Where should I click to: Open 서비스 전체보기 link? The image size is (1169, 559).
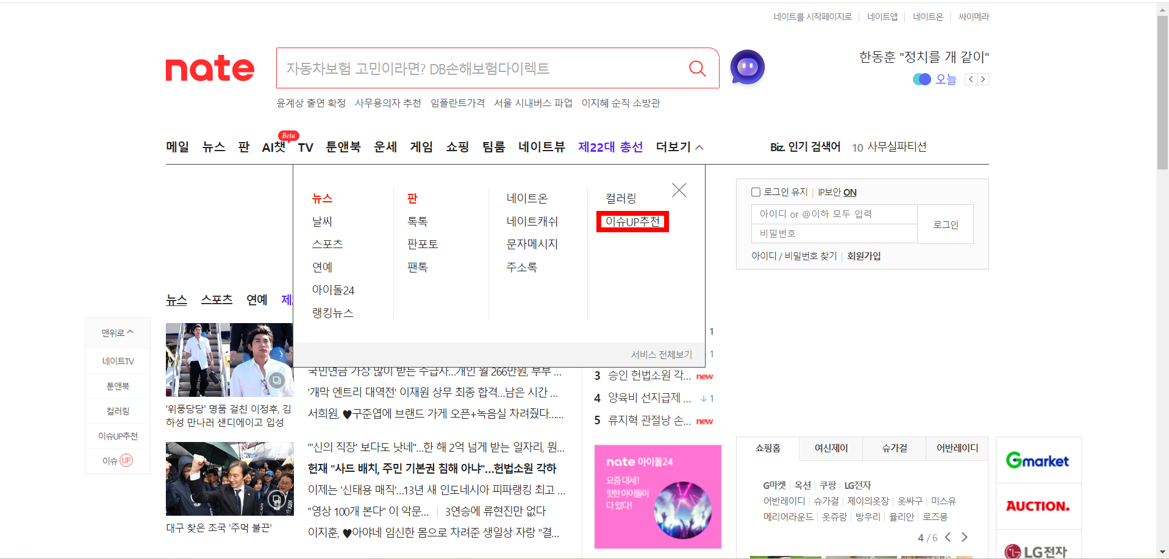pyautogui.click(x=662, y=354)
